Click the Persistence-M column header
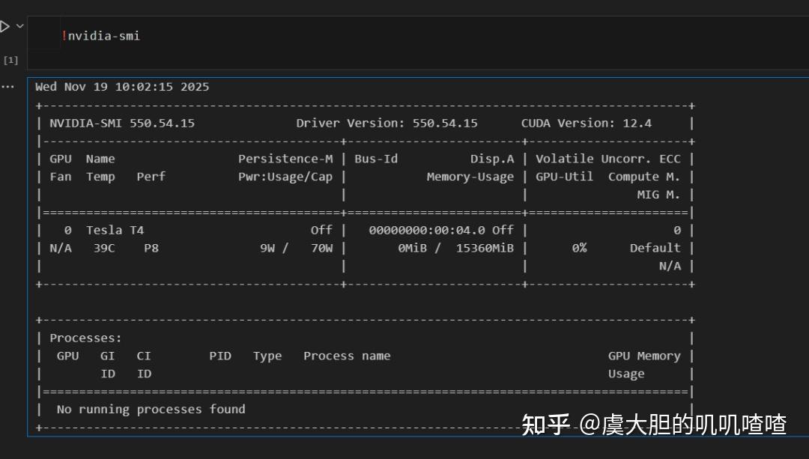 coord(285,158)
